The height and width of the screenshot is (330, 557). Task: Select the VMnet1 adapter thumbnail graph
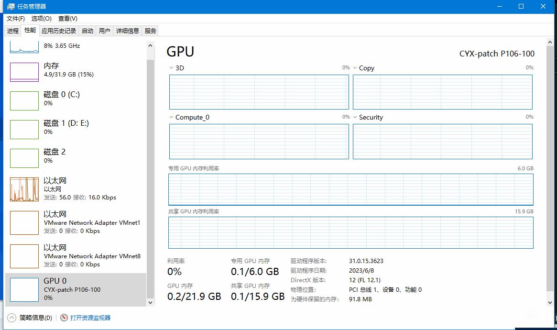pos(24,223)
